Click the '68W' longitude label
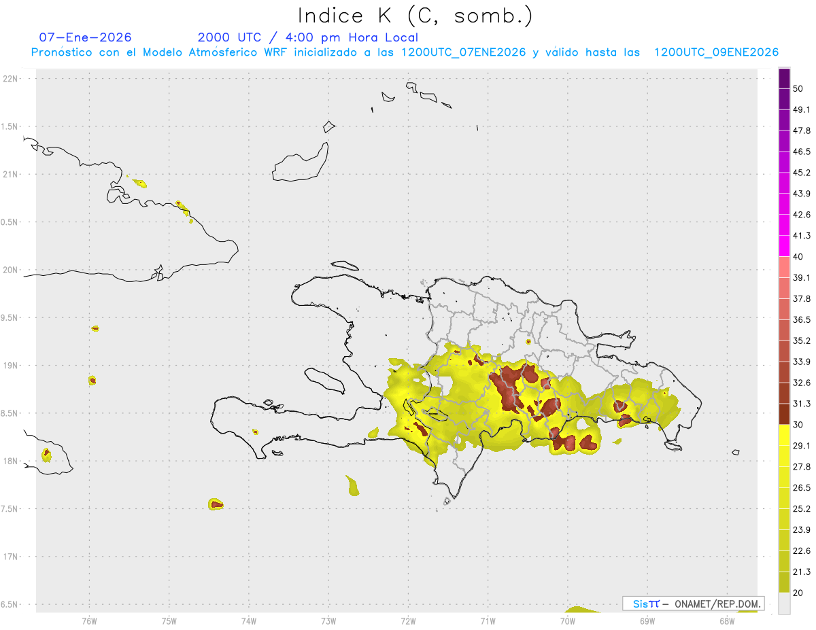The image size is (816, 630). (x=726, y=620)
